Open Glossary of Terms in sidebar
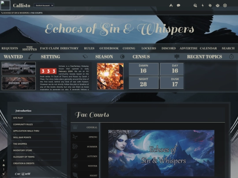The image size is (238, 178). [36, 157]
